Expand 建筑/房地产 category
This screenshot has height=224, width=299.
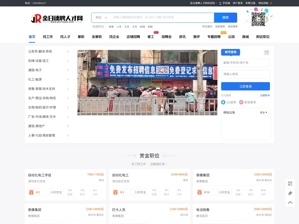(68, 126)
